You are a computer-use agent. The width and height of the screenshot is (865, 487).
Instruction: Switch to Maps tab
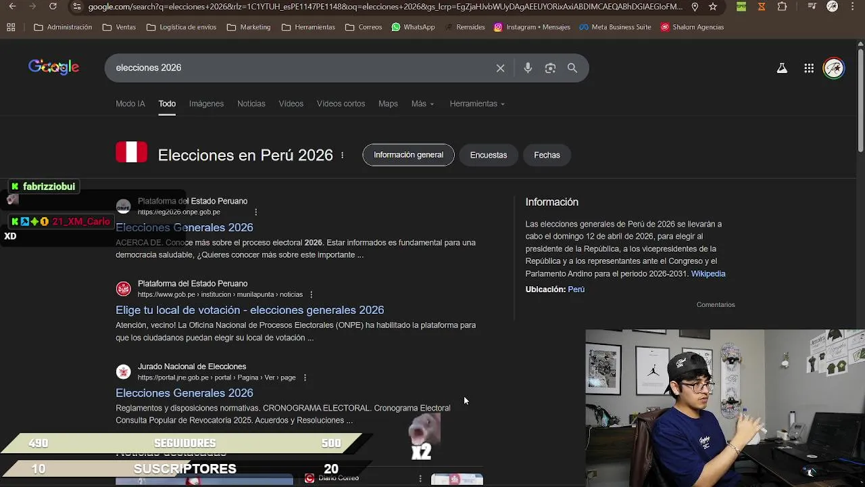coord(388,103)
